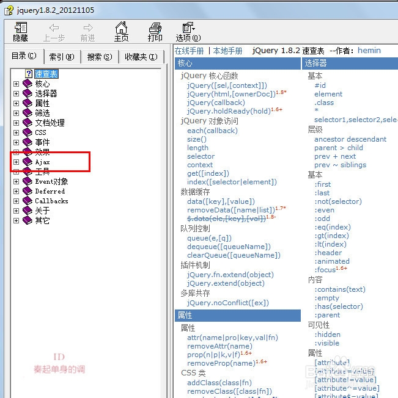Open the 在线手册 link
The height and width of the screenshot is (398, 398).
pyautogui.click(x=190, y=51)
